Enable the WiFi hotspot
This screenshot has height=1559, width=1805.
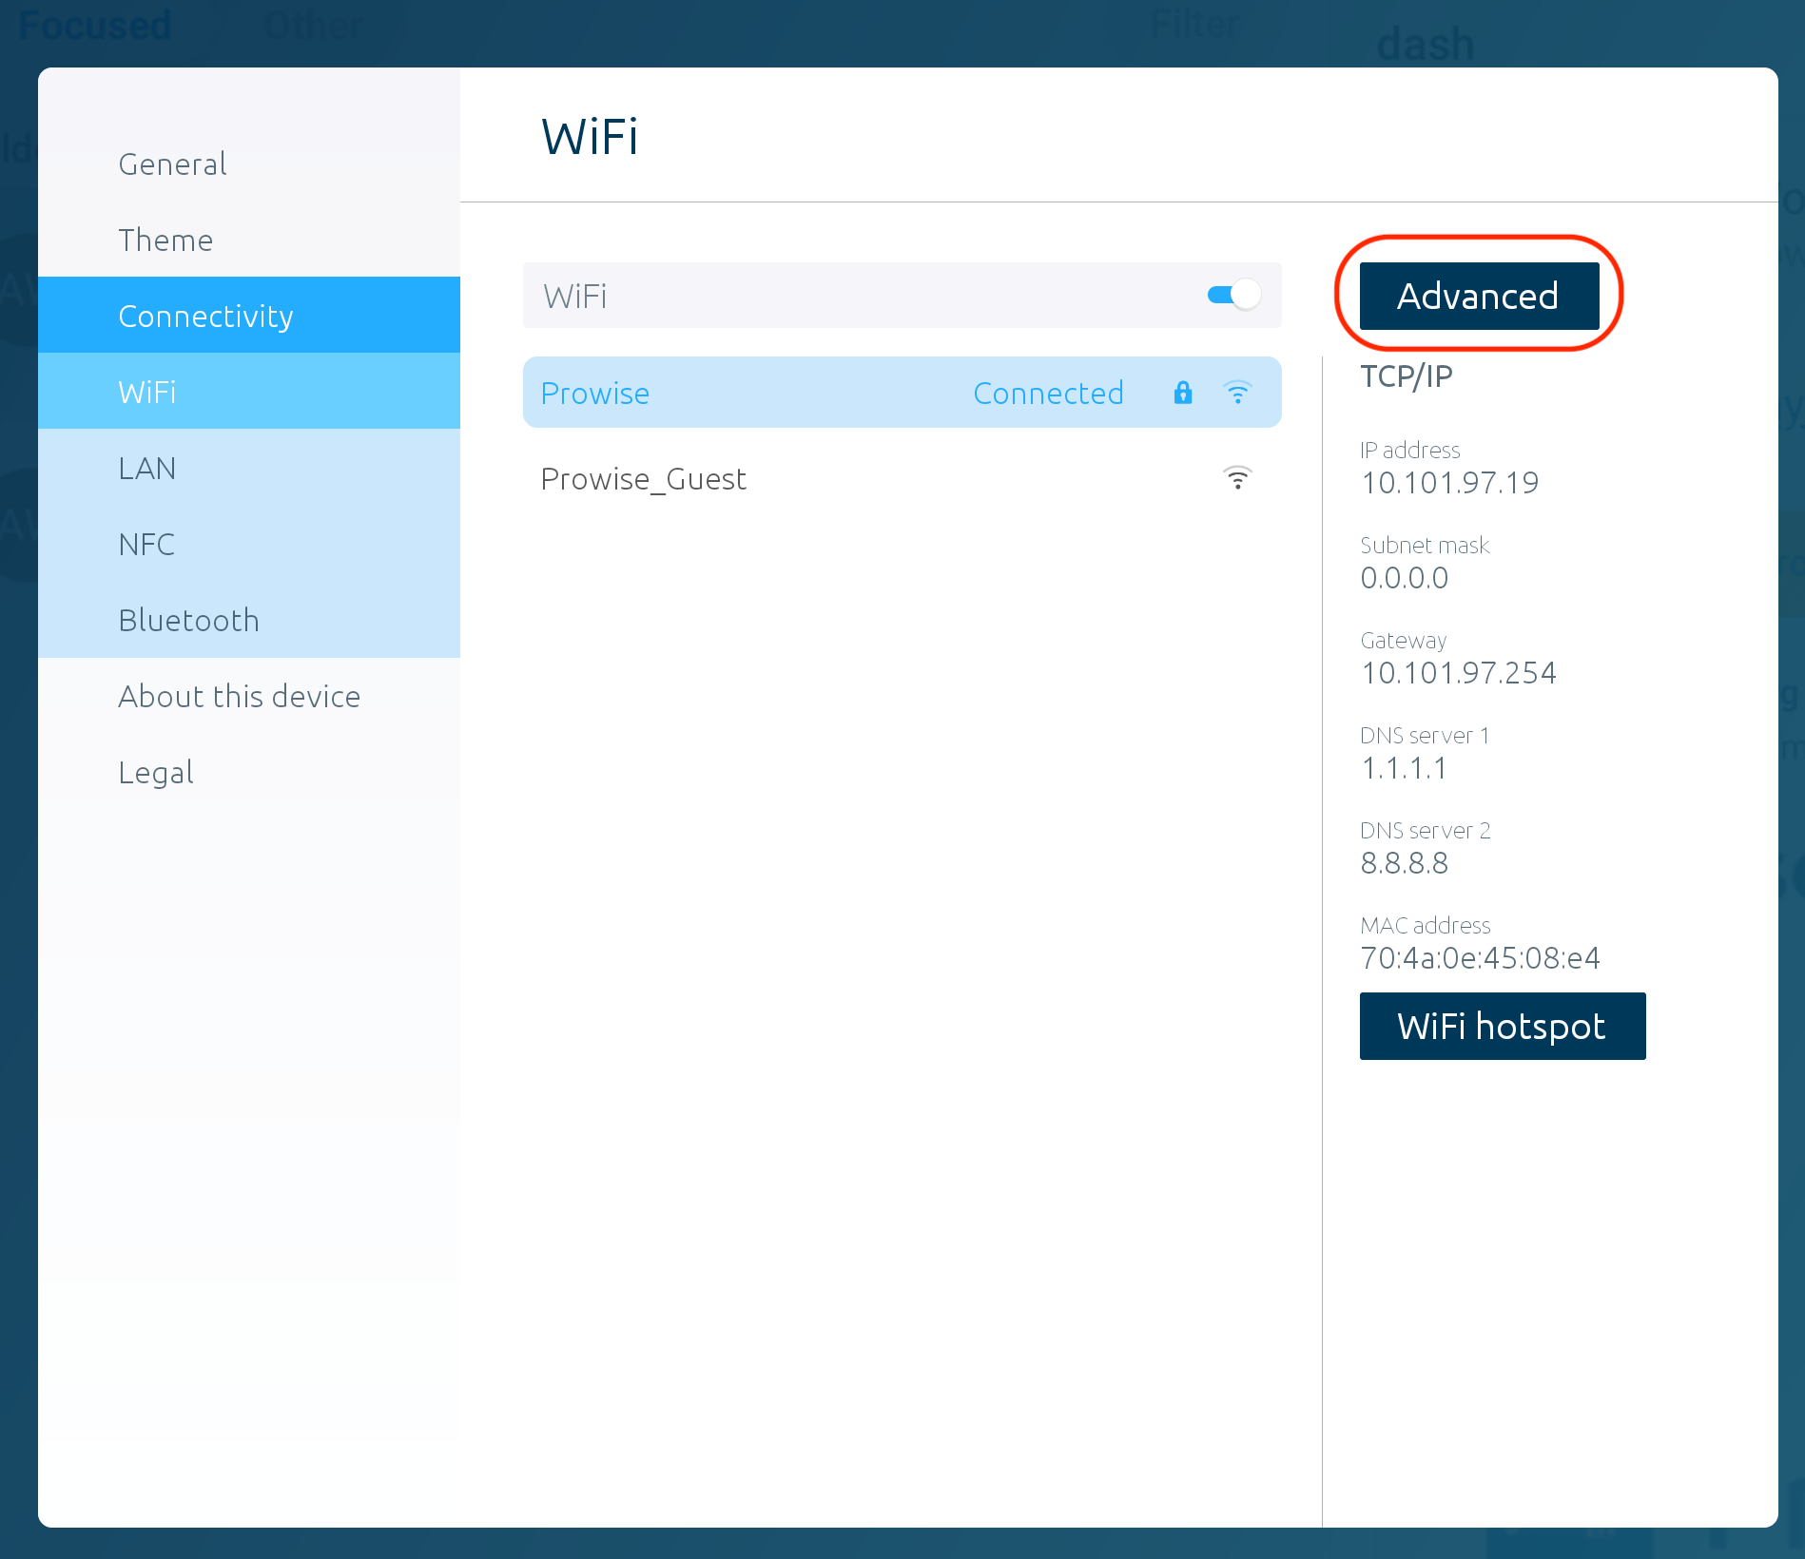(1503, 1026)
